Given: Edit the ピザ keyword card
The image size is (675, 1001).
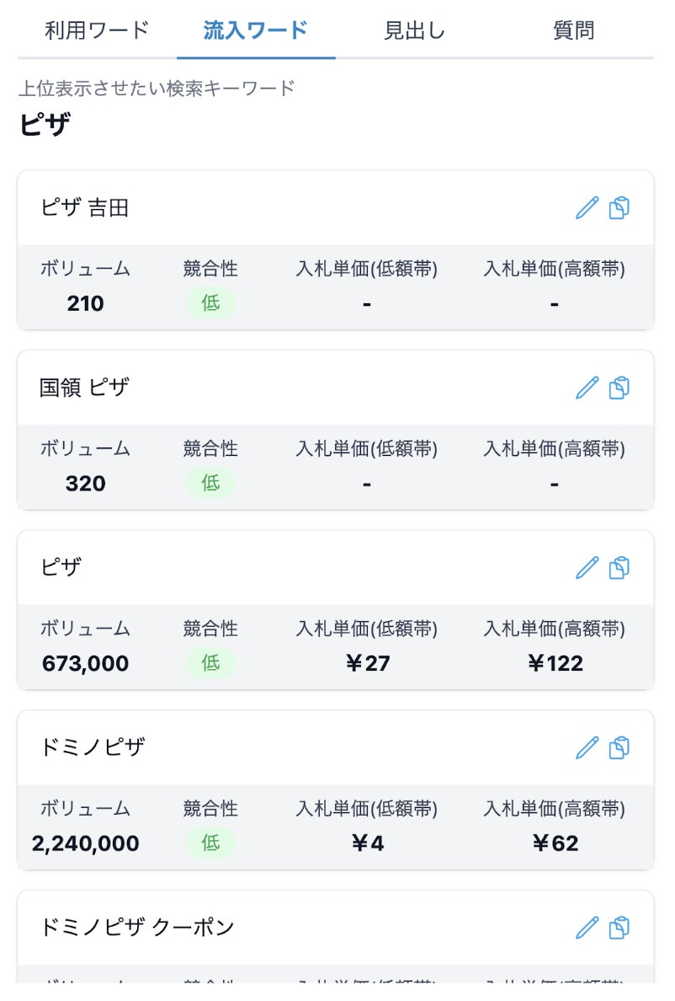Looking at the screenshot, I should (x=587, y=568).
